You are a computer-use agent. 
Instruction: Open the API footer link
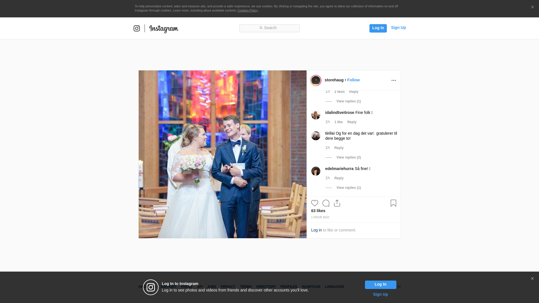point(200,287)
